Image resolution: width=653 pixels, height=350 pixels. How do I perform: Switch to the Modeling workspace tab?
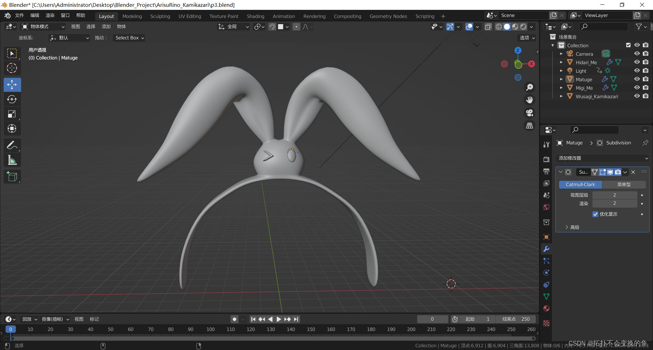click(x=132, y=16)
